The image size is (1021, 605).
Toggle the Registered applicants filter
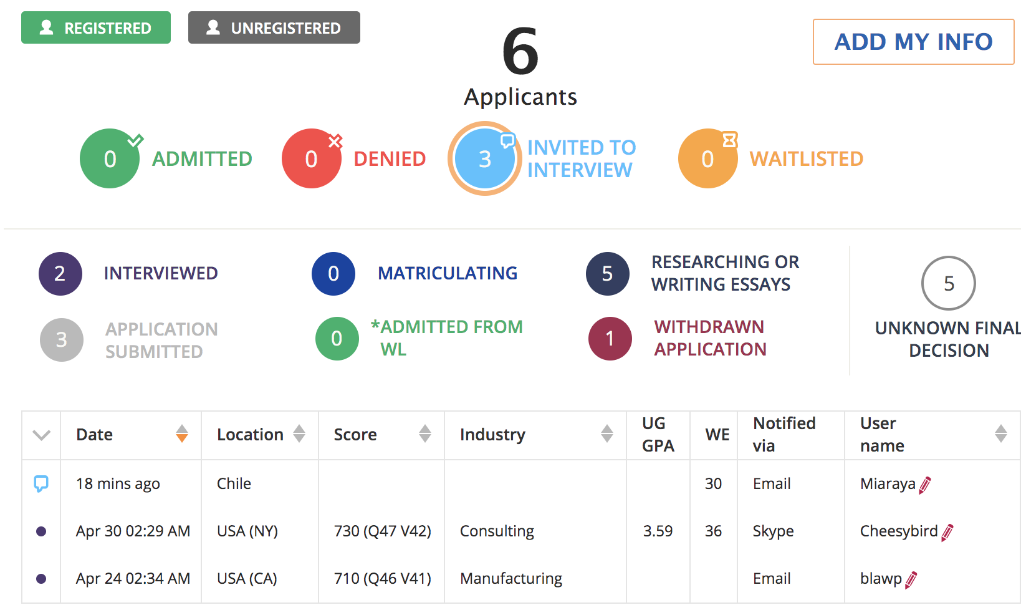pyautogui.click(x=96, y=28)
